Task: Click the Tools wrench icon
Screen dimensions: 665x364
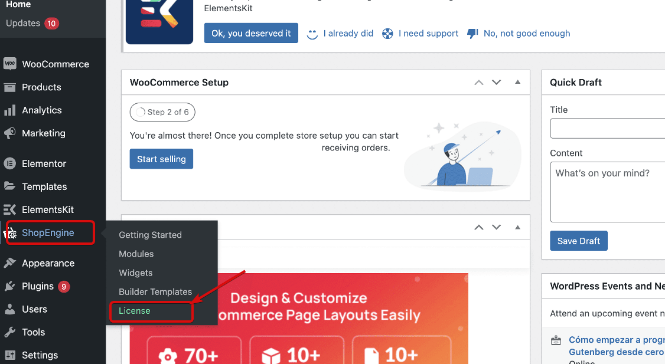Action: point(10,332)
